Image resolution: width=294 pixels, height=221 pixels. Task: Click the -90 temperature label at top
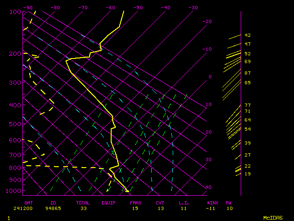28,8
